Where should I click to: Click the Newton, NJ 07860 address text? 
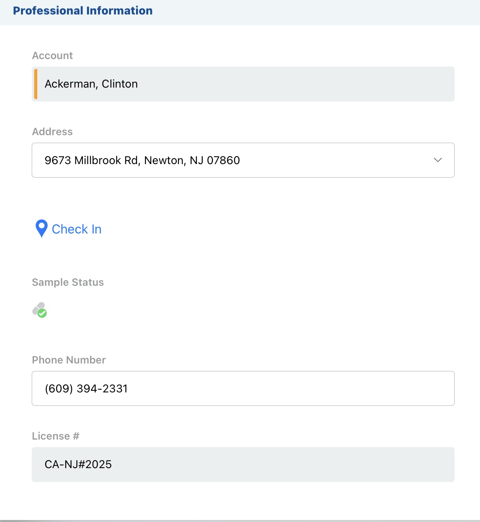[x=192, y=160]
